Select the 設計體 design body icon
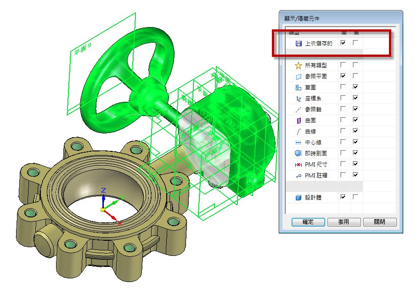Image resolution: width=417 pixels, height=288 pixels. [x=299, y=197]
